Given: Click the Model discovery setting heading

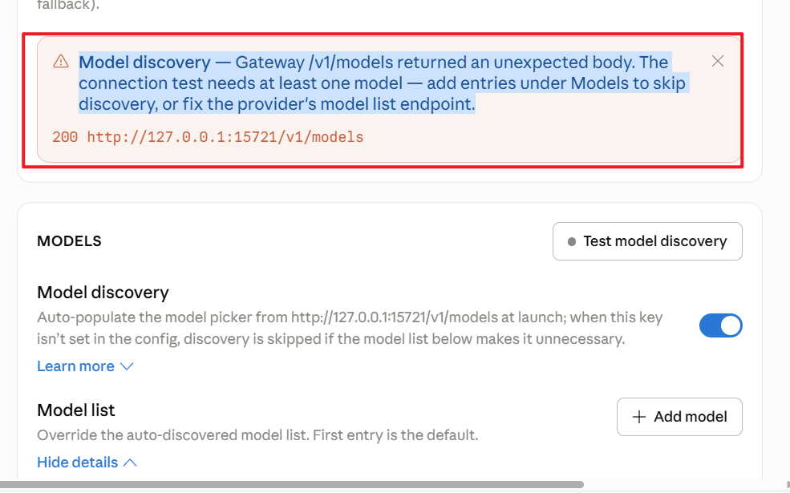Looking at the screenshot, I should 103,292.
